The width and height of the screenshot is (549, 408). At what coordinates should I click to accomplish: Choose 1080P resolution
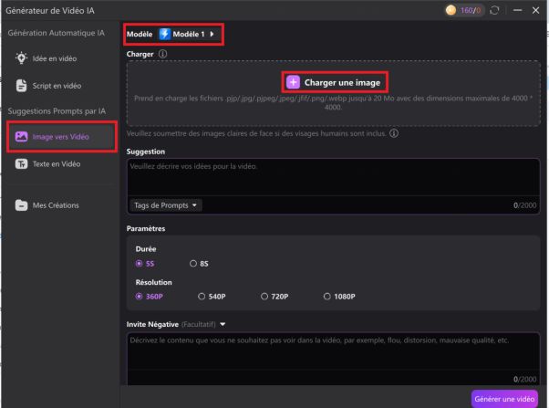(327, 296)
